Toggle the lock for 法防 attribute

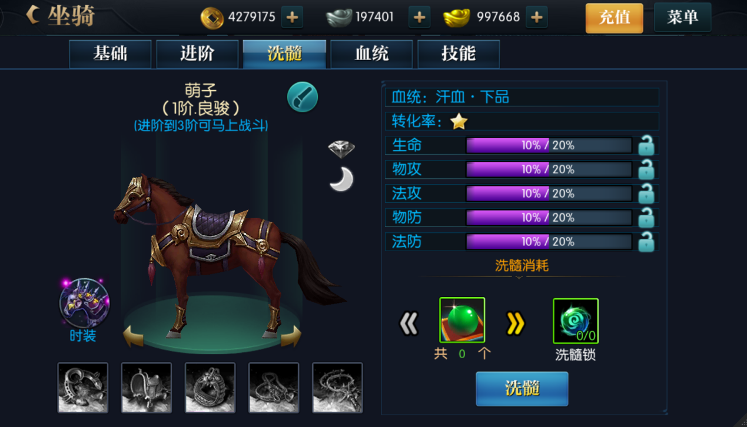pos(646,242)
